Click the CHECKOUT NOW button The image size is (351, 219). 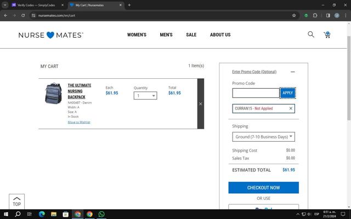click(263, 187)
